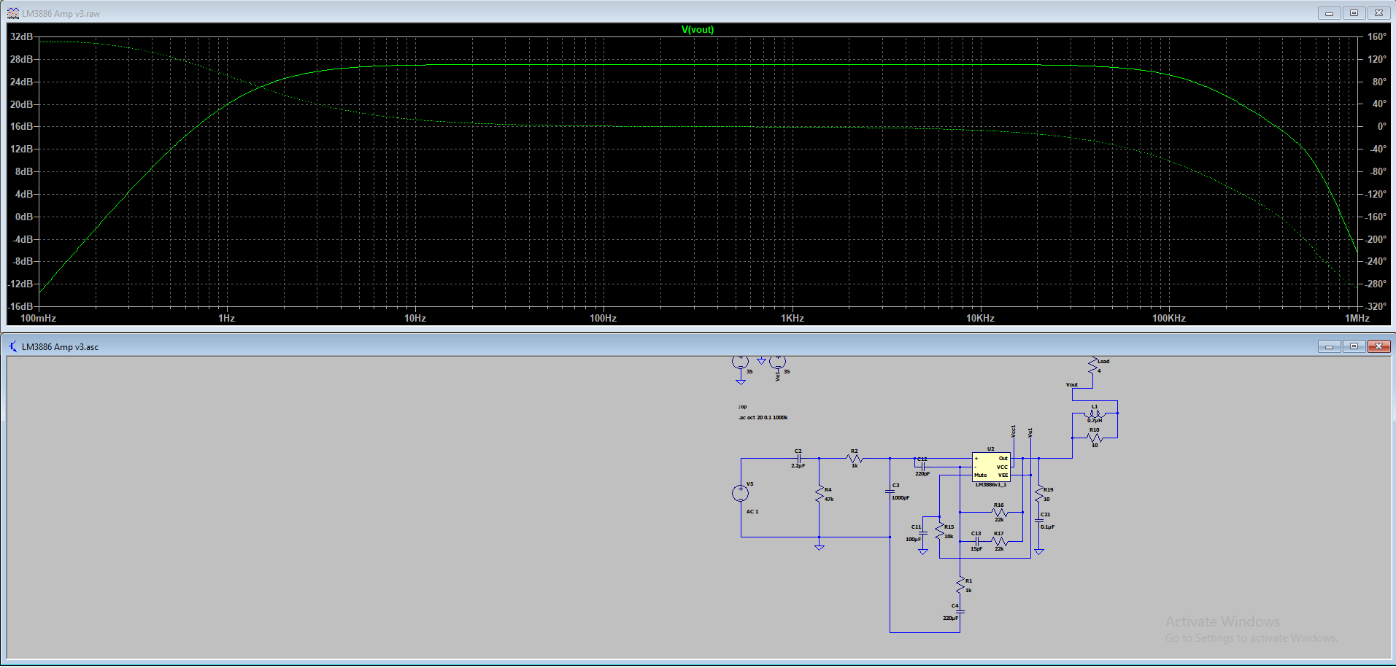Select capacitor C4 symbol
This screenshot has height=668, width=1396.
tap(960, 612)
